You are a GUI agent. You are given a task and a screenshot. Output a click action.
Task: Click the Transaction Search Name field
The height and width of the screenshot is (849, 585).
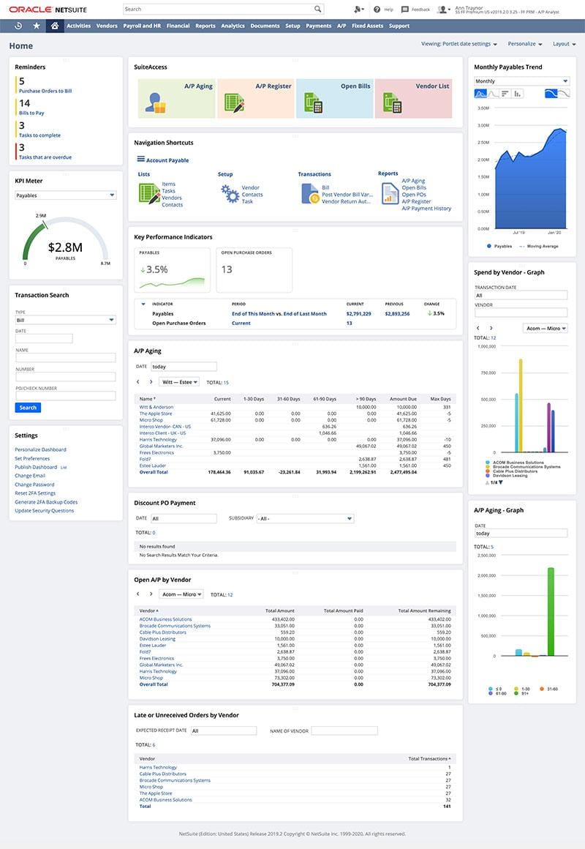[x=66, y=357]
